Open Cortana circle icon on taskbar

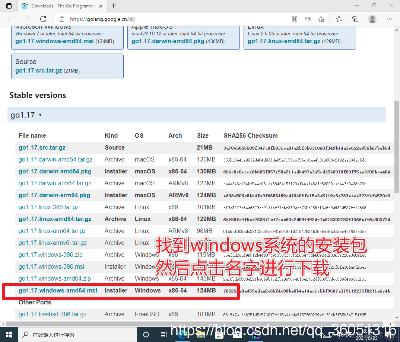click(x=146, y=335)
